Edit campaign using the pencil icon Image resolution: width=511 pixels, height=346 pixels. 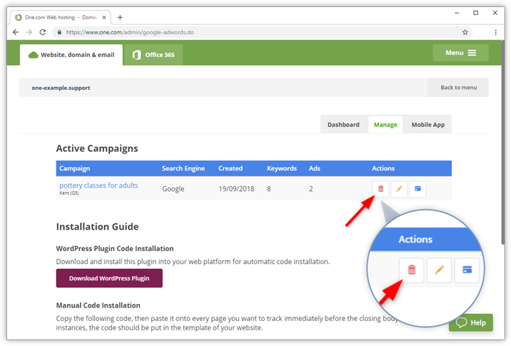399,189
